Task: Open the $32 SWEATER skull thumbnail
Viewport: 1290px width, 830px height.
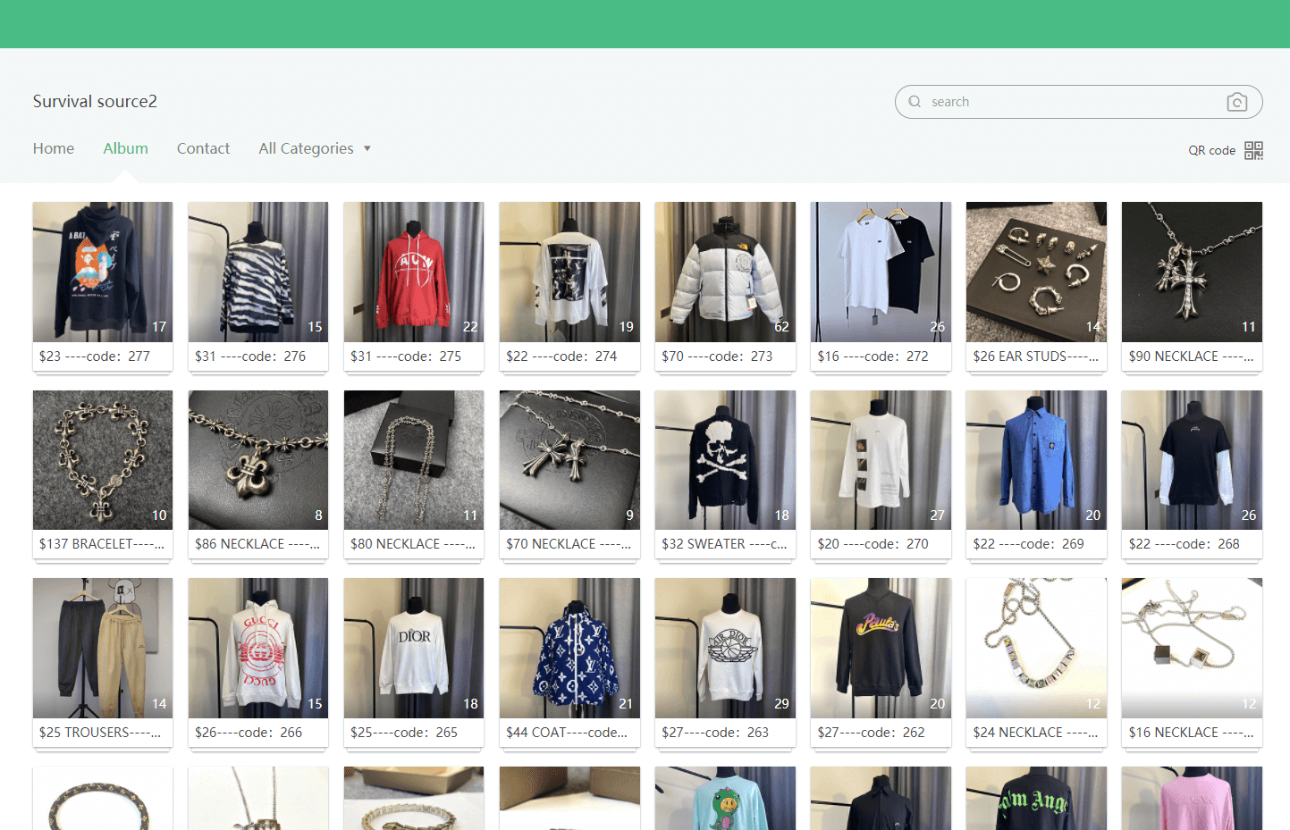Action: [725, 460]
